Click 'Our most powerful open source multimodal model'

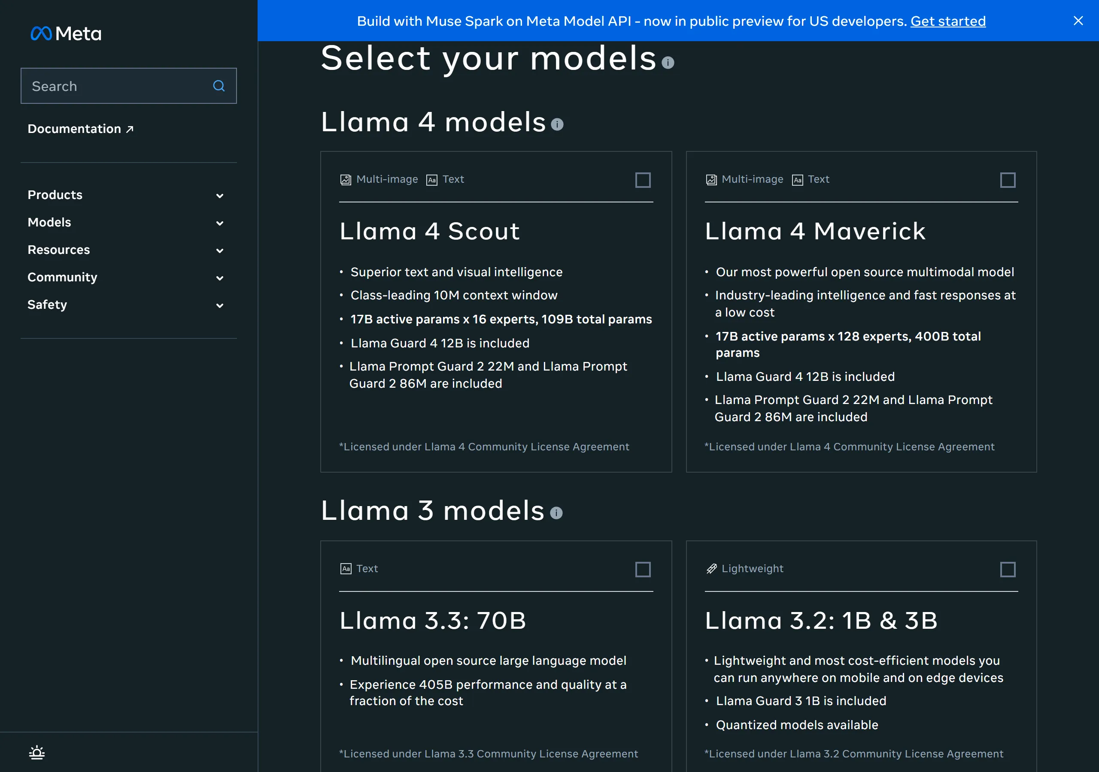tap(865, 271)
